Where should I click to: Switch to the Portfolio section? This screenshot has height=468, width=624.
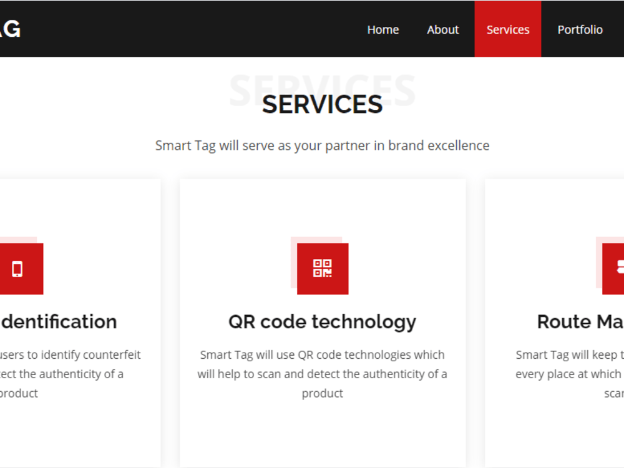click(x=580, y=29)
